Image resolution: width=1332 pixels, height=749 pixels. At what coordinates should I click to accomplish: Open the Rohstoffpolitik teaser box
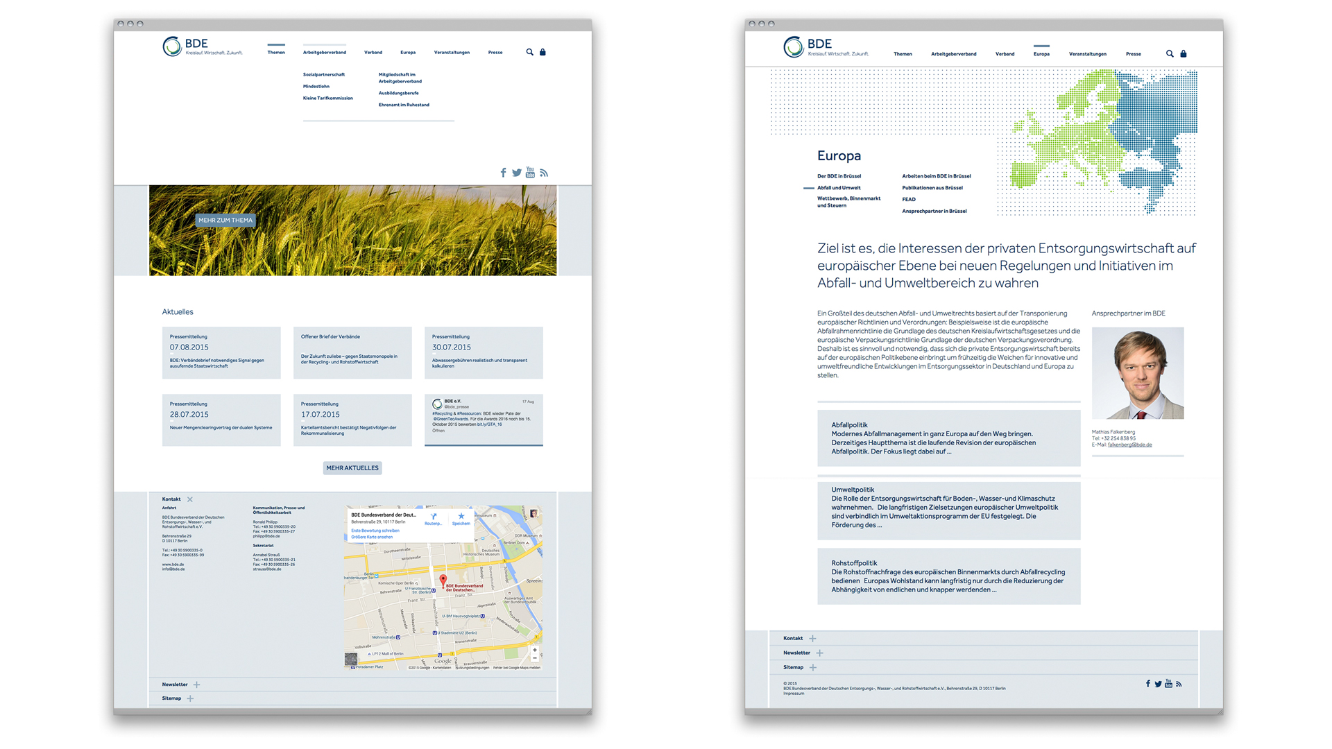click(x=948, y=576)
